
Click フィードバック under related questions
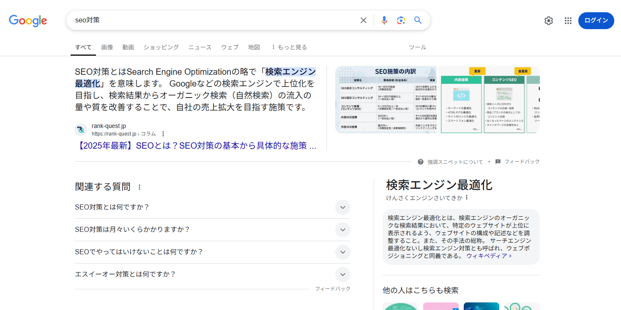pyautogui.click(x=333, y=289)
